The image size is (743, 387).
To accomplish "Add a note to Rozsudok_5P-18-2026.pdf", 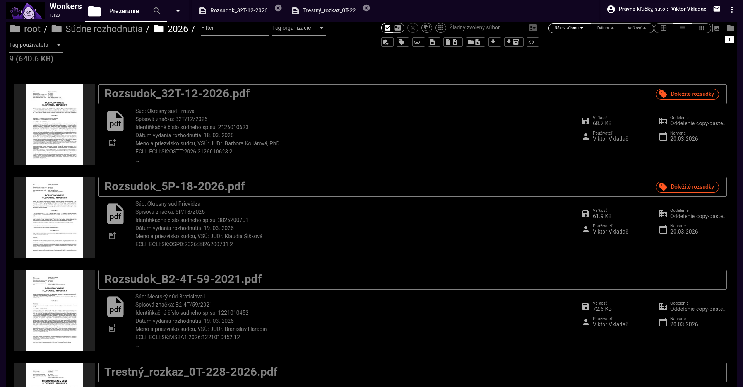I will [112, 235].
